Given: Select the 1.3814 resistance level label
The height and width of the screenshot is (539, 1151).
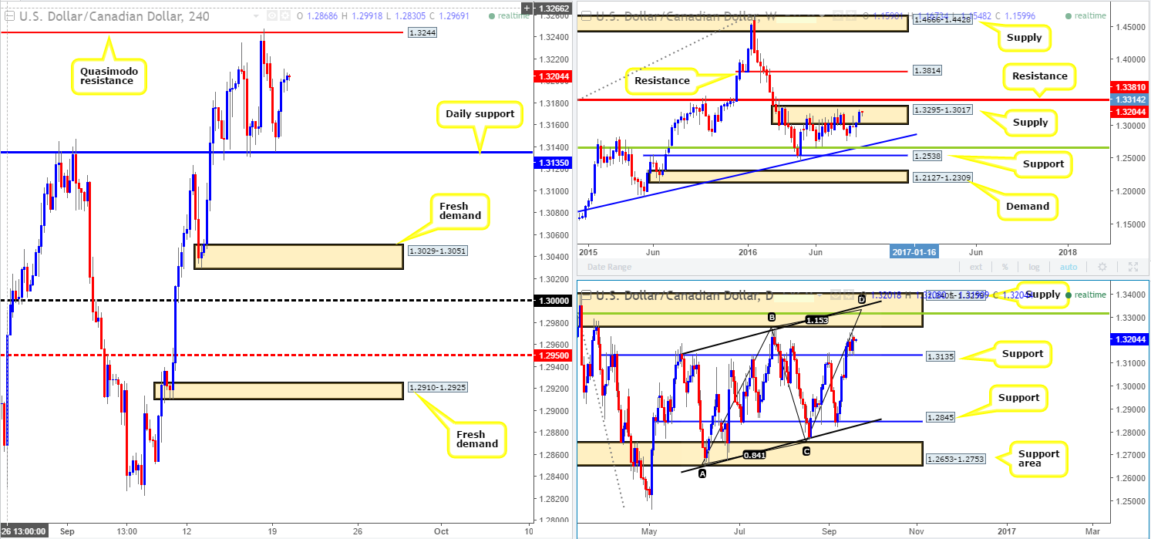Looking at the screenshot, I should pos(927,70).
